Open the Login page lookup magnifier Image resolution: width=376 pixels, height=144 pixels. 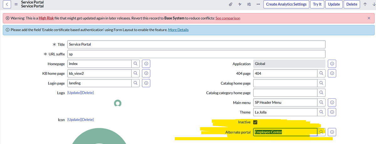136,83
